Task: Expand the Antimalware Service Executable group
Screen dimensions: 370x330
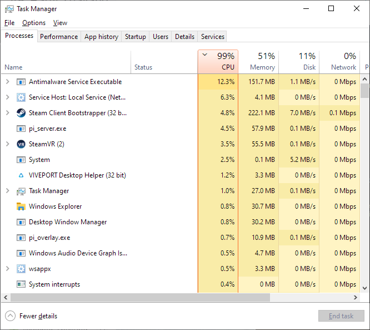Action: [8, 82]
